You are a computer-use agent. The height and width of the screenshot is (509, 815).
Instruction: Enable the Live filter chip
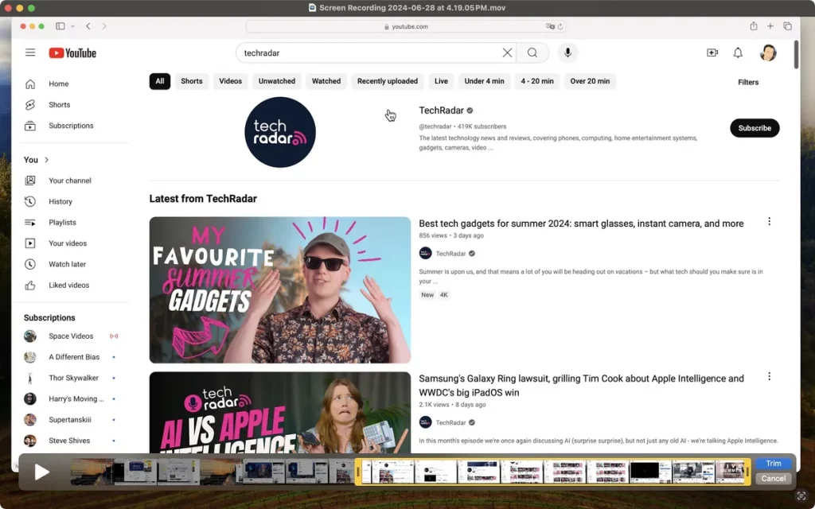[441, 81]
